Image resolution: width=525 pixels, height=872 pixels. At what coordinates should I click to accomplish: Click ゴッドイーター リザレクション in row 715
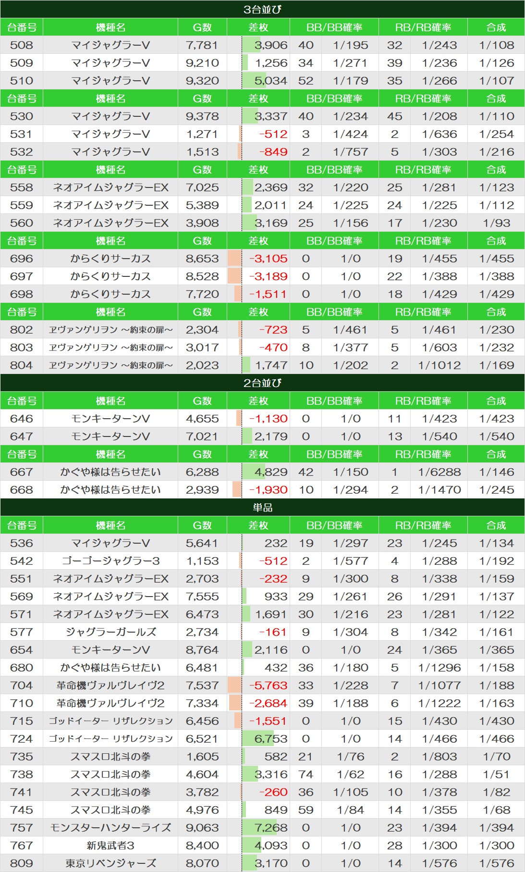(110, 721)
